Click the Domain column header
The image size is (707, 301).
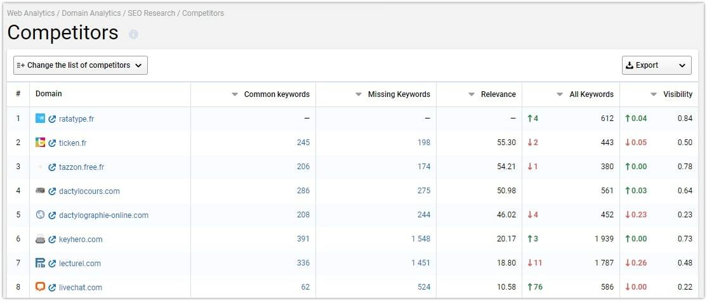click(x=49, y=94)
